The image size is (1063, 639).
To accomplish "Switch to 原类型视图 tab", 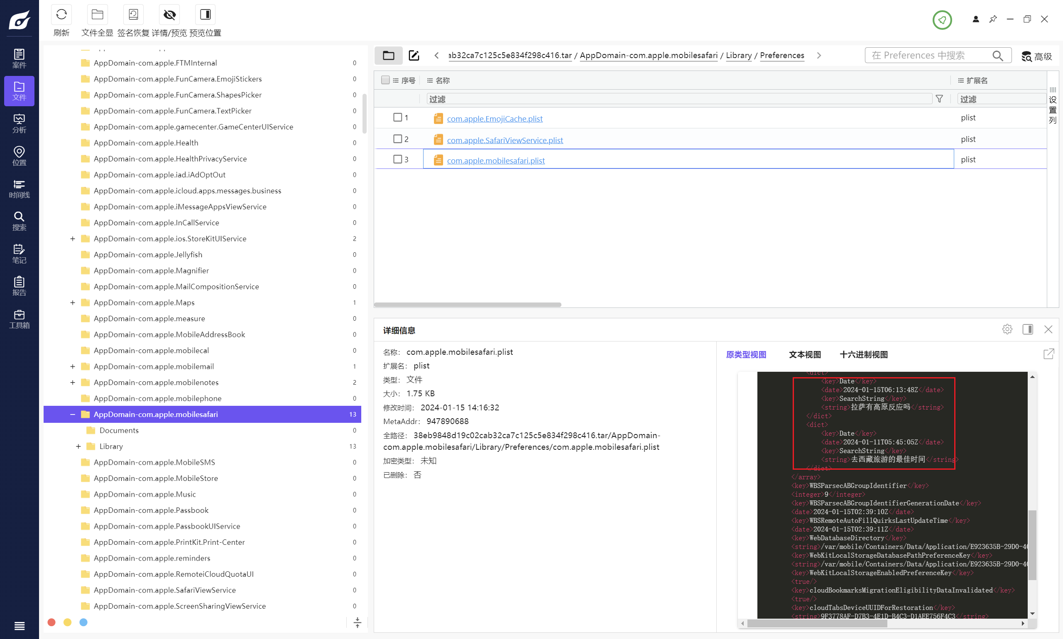I will pyautogui.click(x=746, y=354).
